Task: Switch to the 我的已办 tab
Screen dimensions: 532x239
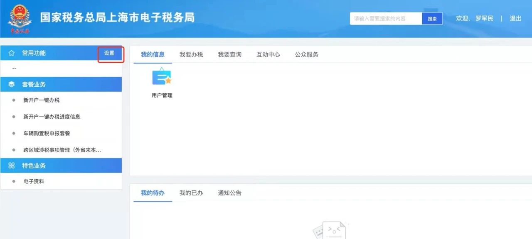Action: (191, 193)
